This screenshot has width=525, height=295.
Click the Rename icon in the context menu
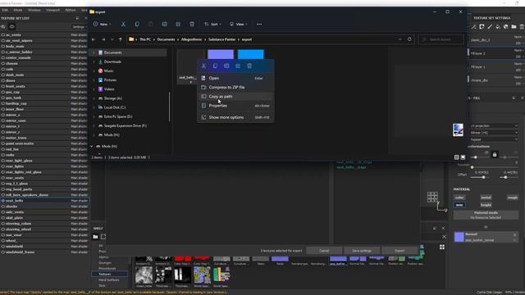[x=226, y=66]
